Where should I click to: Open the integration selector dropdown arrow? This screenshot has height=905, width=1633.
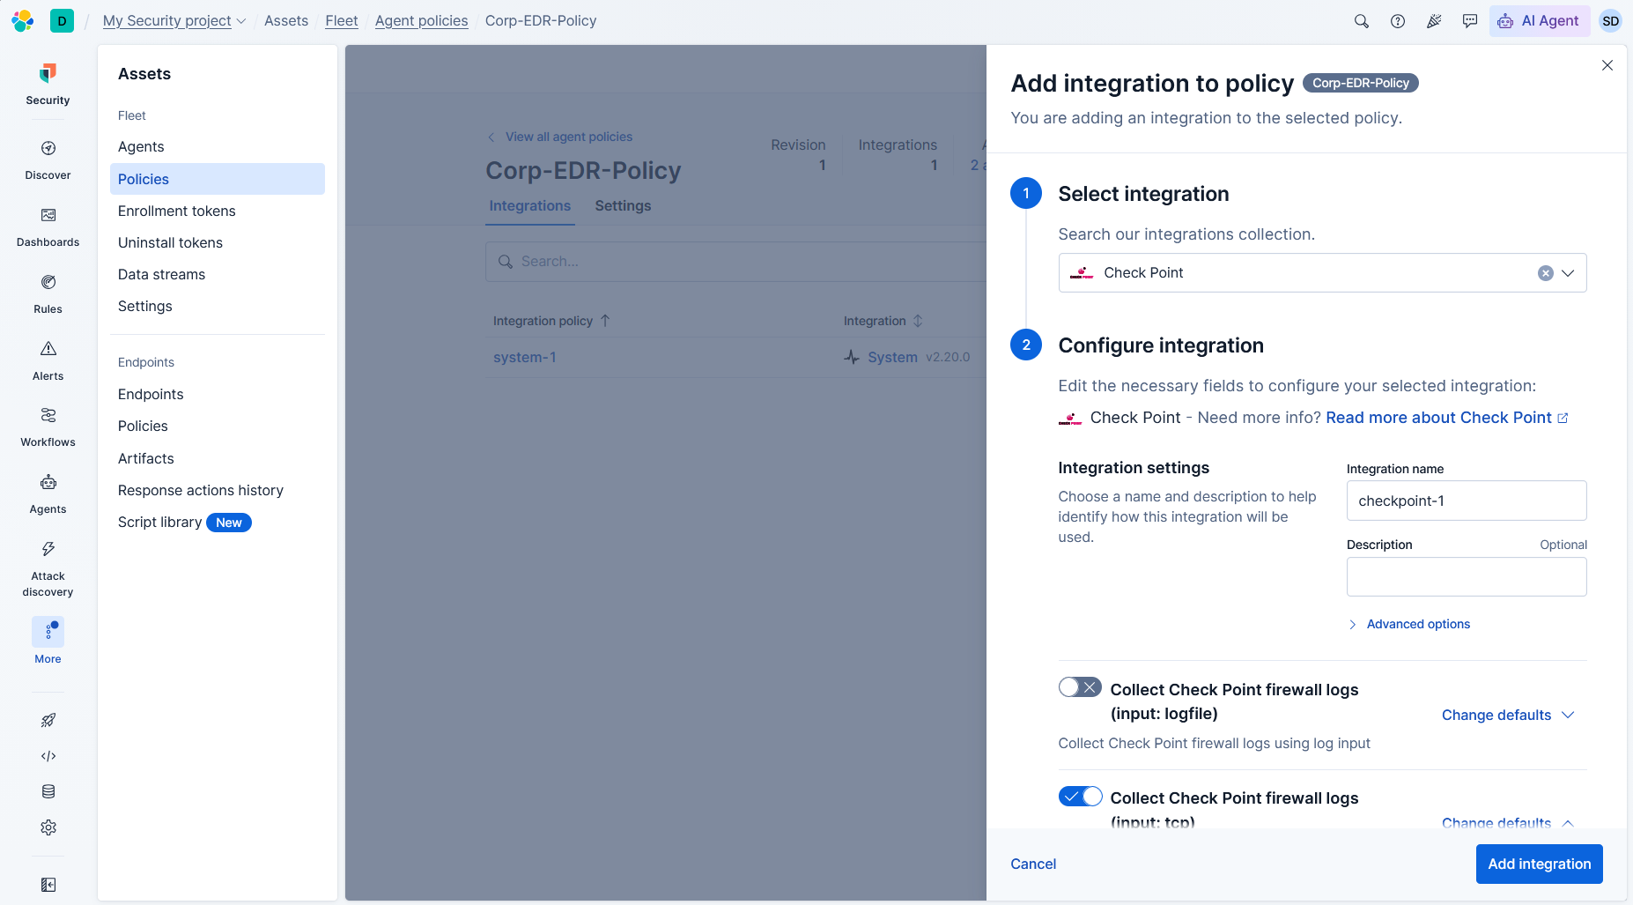1568,273
